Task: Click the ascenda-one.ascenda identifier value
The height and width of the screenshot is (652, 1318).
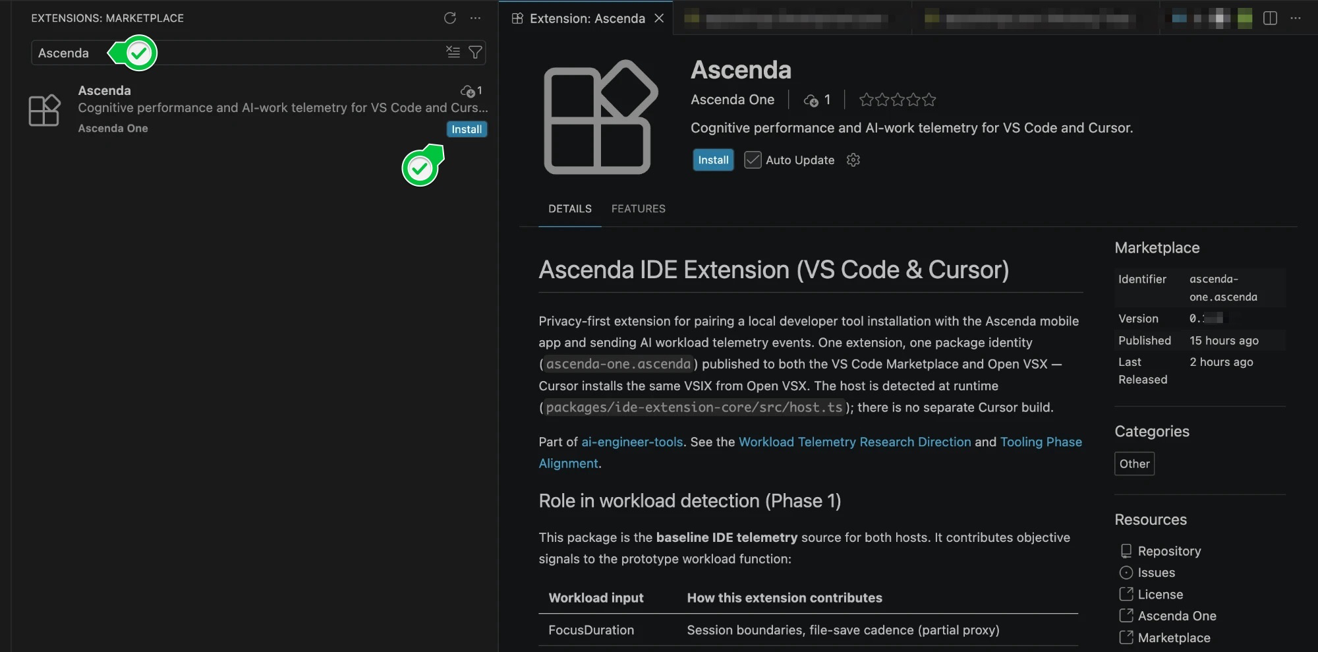Action: click(x=1223, y=288)
